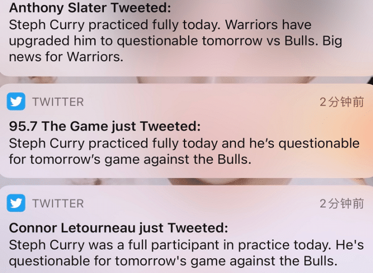Open tweet text "Steph Curry practiced fully today. Warriors have"
373x273 pixels.
160,25
